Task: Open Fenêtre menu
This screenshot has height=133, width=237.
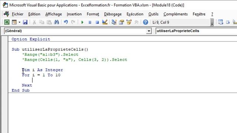Action: click(199, 14)
